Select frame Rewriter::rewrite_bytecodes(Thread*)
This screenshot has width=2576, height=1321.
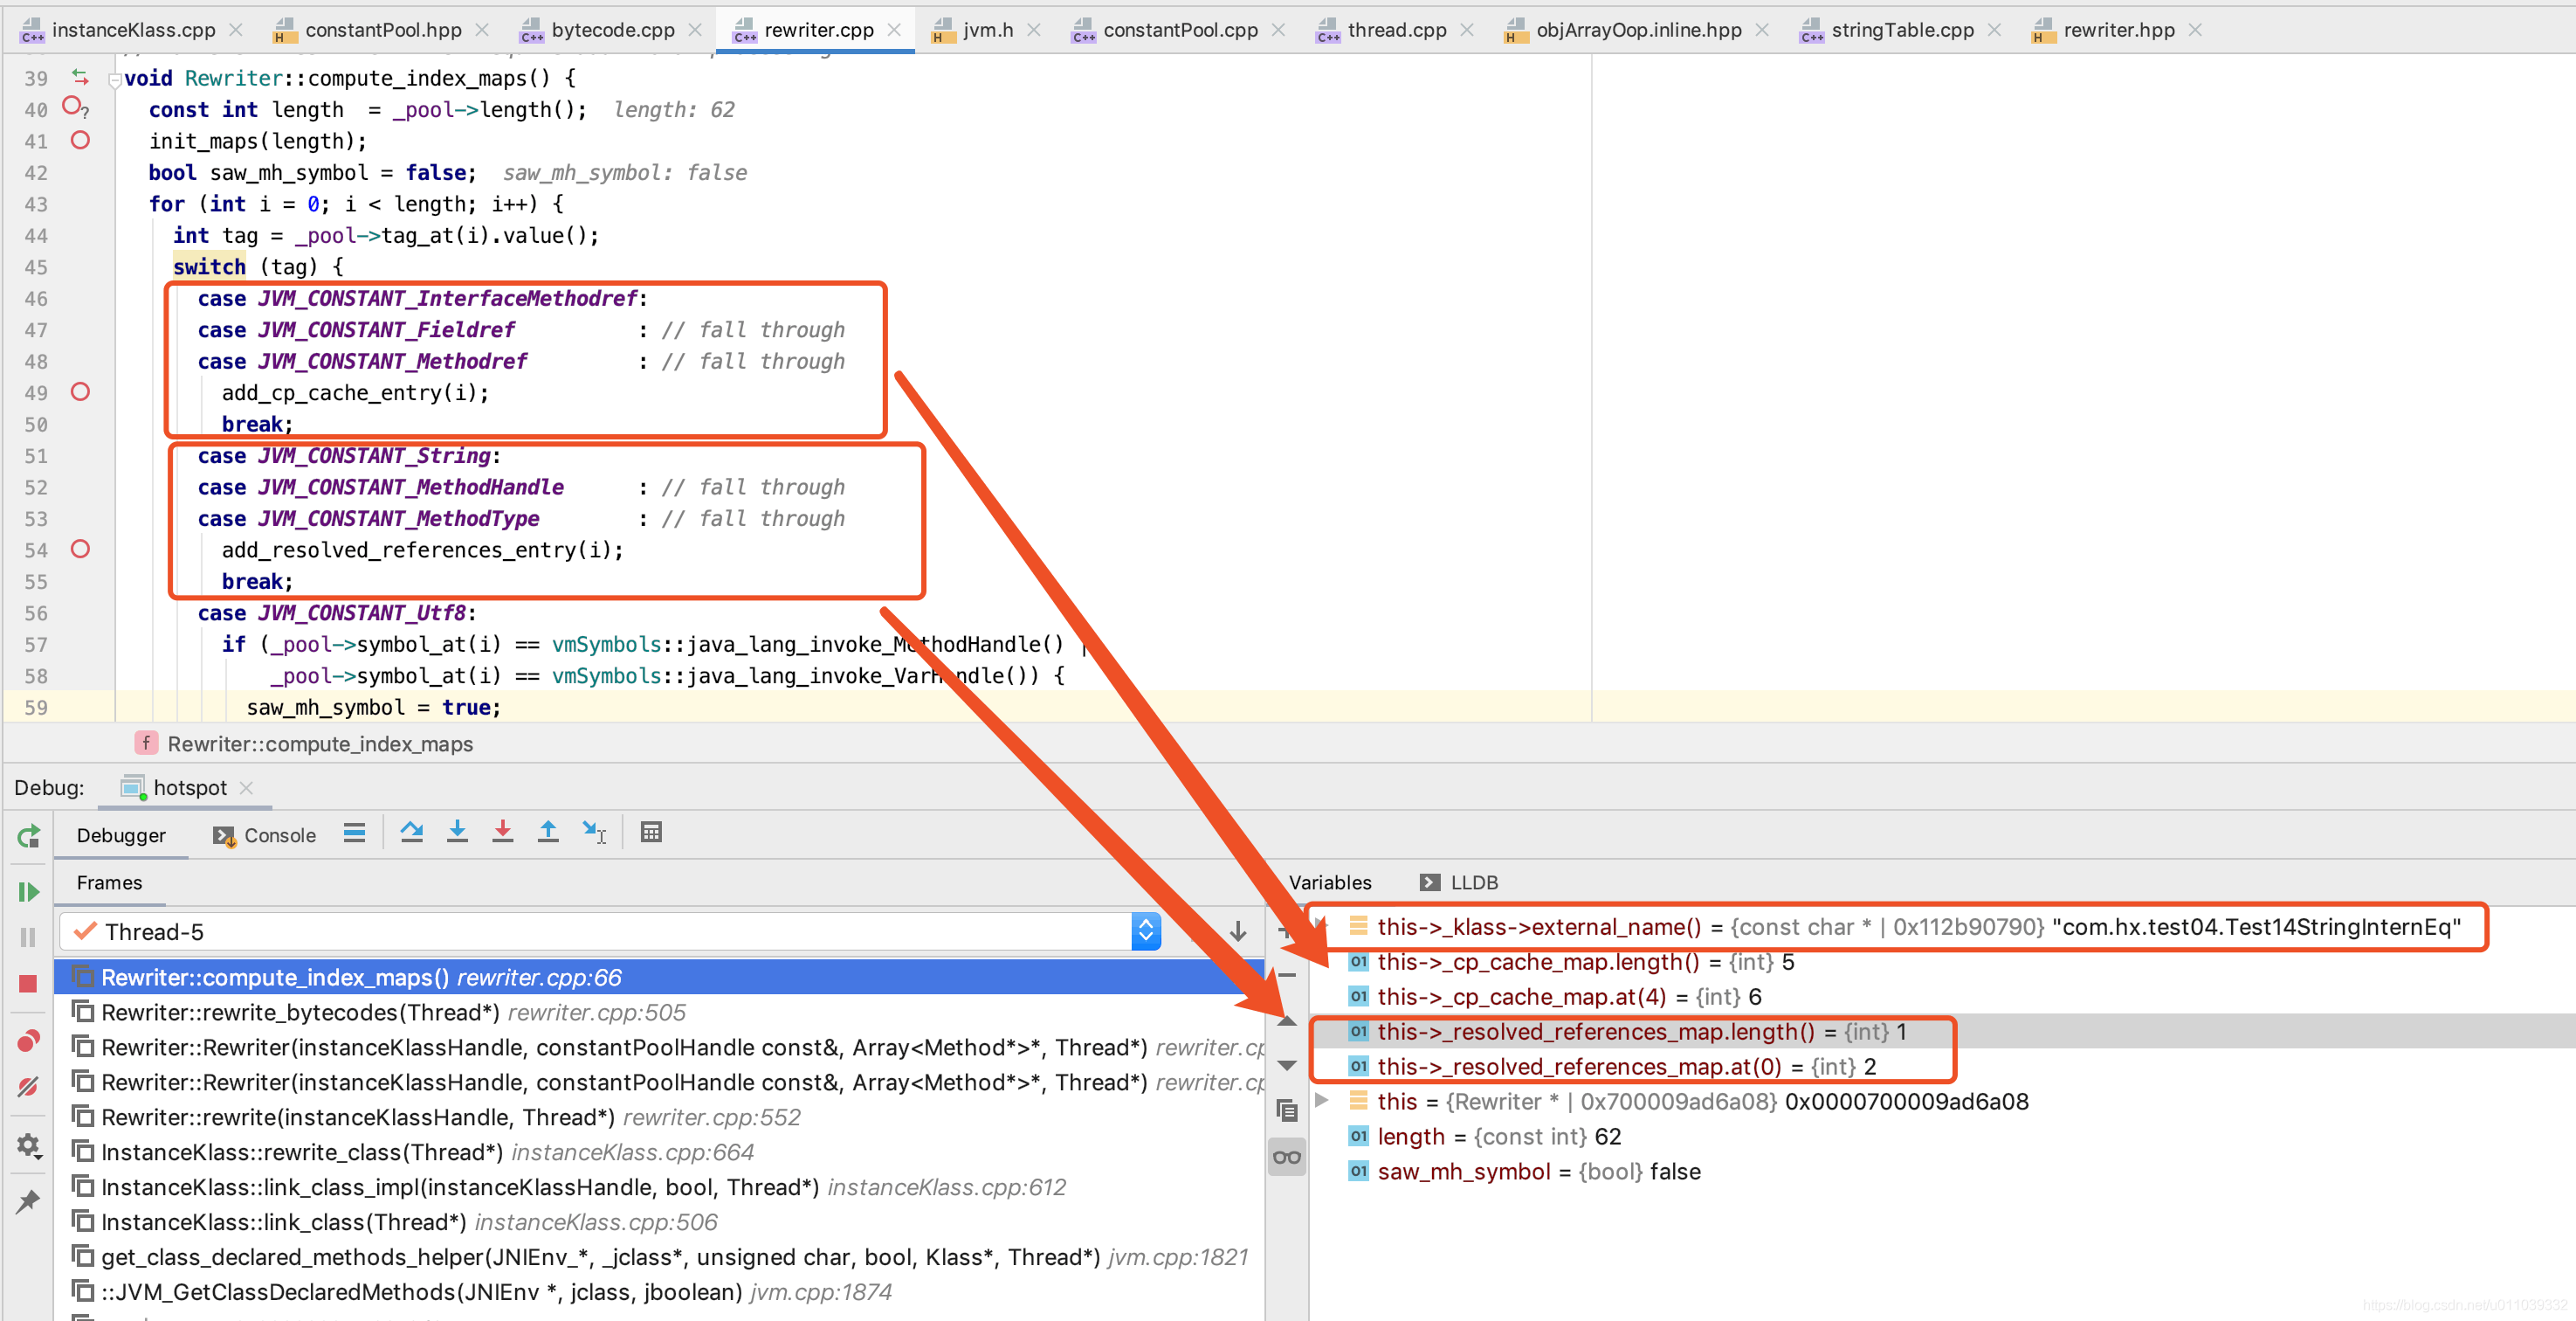660,1012
